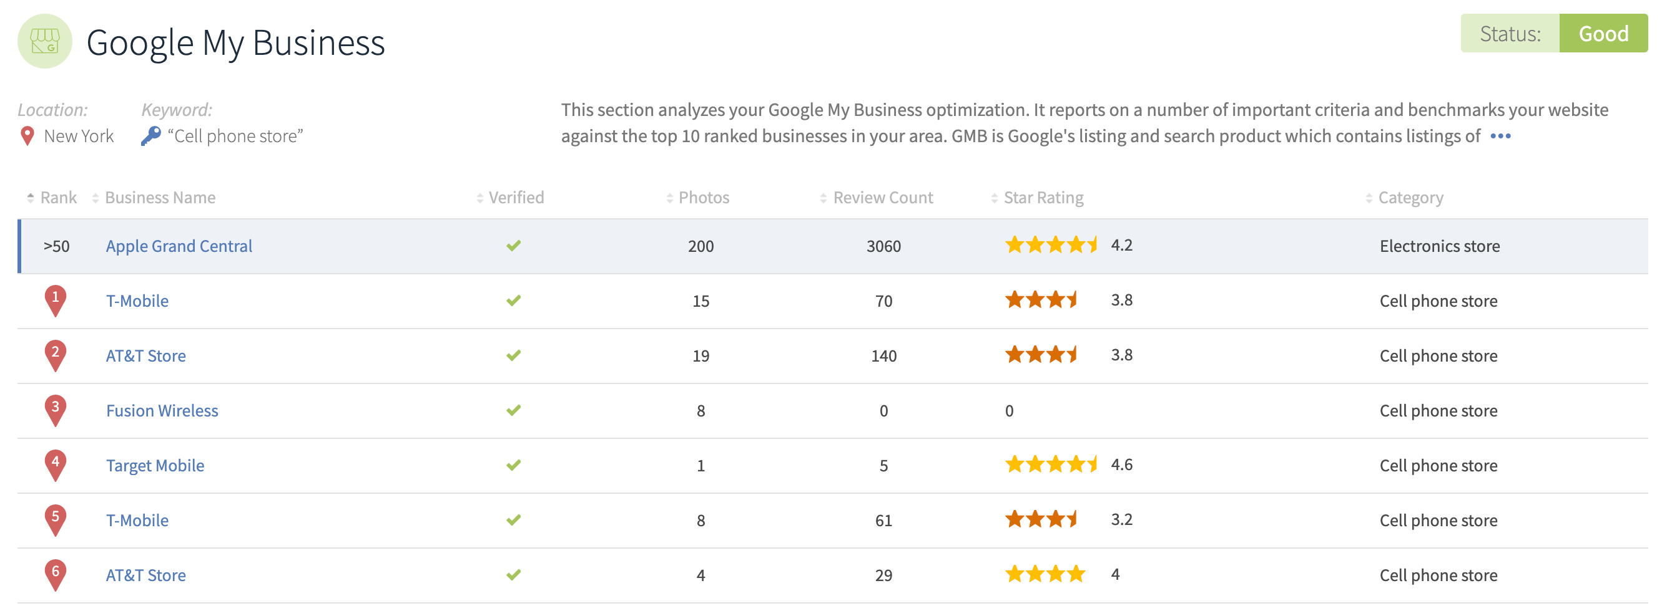The image size is (1667, 611).
Task: Open the rank 6 AT&T Store listing
Action: pos(145,576)
